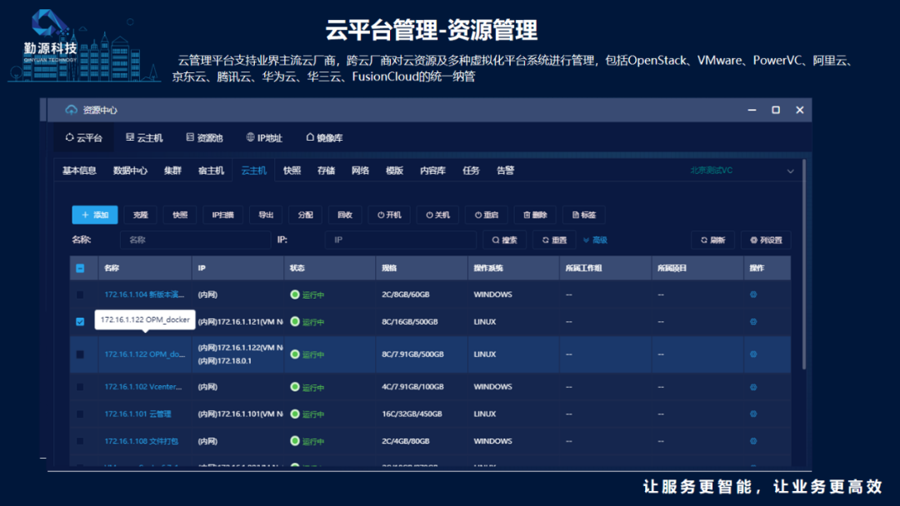The width and height of the screenshot is (900, 506).
Task: Uncheck the 172.16.1.122 OPM_docker row checkbox
Action: [x=80, y=321]
